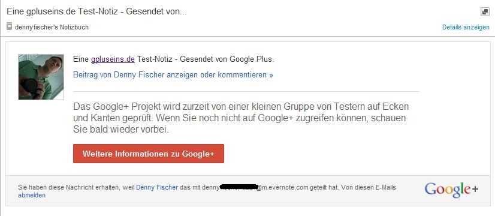Open the note in a separate window icon
The width and height of the screenshot is (495, 216).
485,12
